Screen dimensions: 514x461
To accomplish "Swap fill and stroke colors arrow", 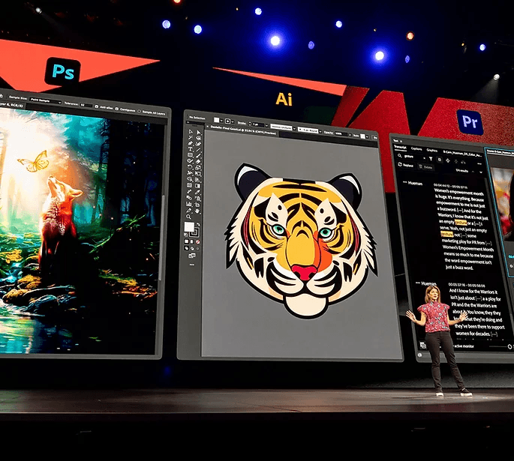I will (198, 225).
